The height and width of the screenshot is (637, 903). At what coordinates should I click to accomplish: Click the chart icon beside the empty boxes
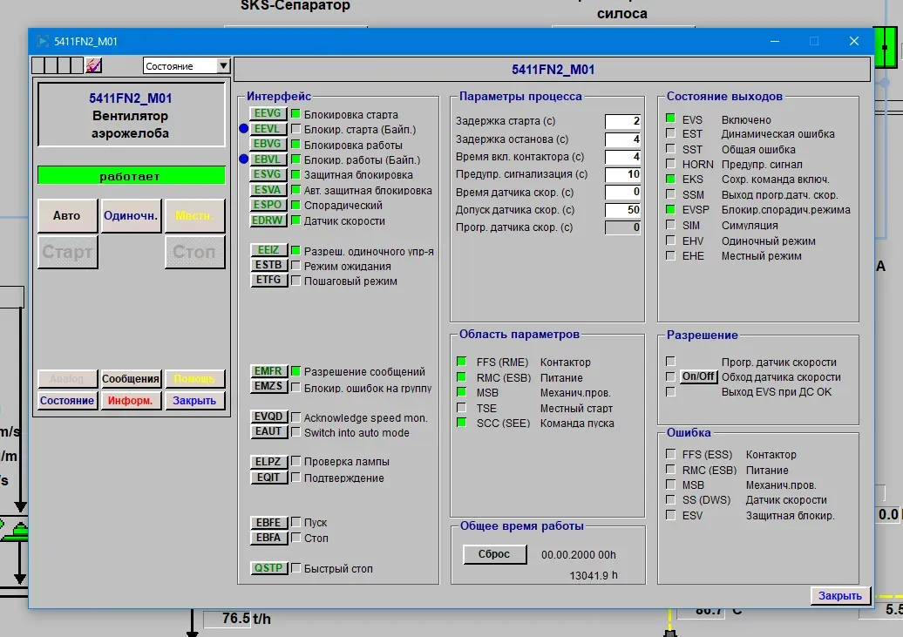pyautogui.click(x=93, y=65)
